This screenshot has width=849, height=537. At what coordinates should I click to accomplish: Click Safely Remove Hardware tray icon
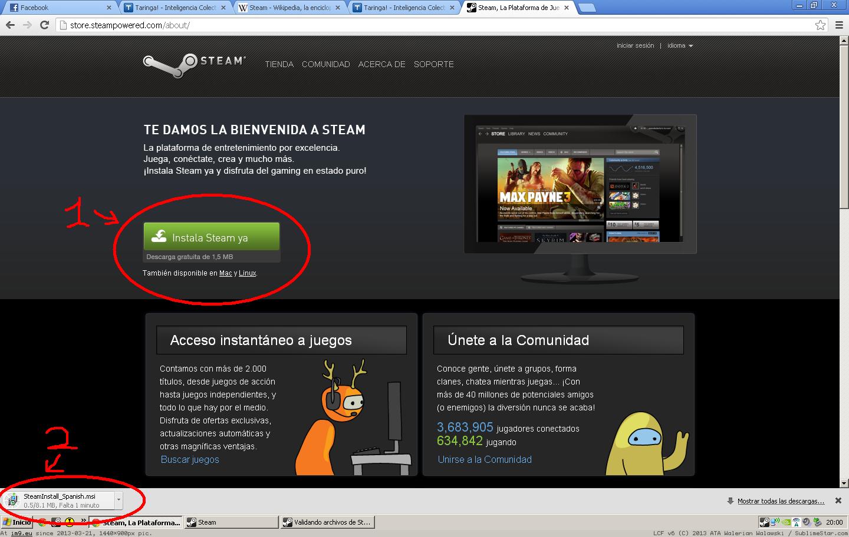coord(817,522)
